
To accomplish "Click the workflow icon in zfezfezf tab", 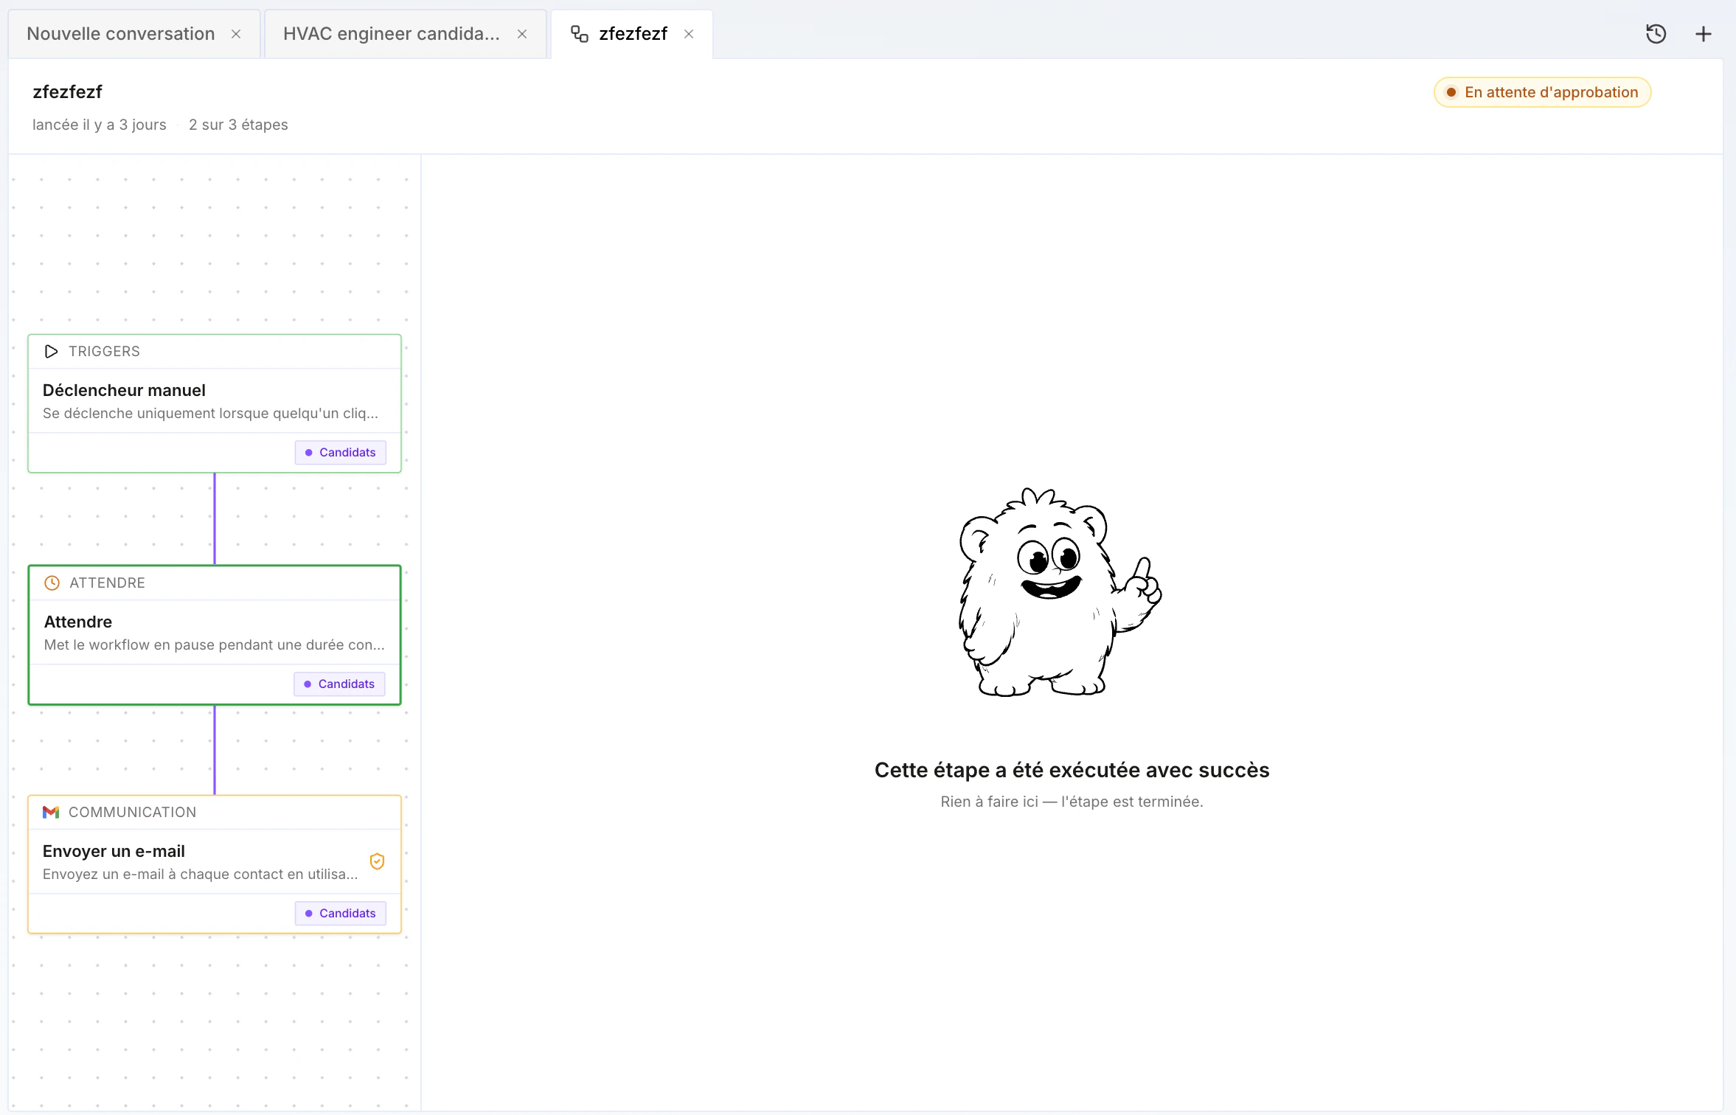I will click(580, 34).
